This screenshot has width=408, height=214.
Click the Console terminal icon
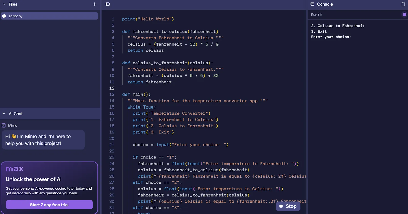tap(312, 4)
